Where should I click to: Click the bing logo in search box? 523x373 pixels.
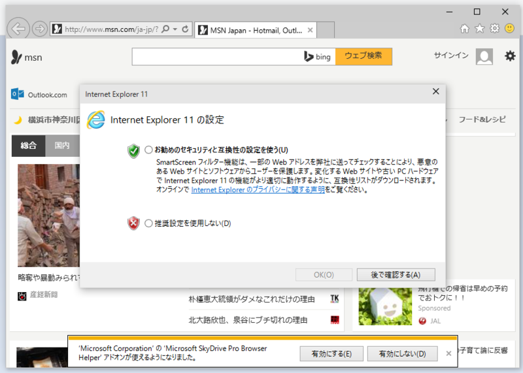pyautogui.click(x=317, y=57)
